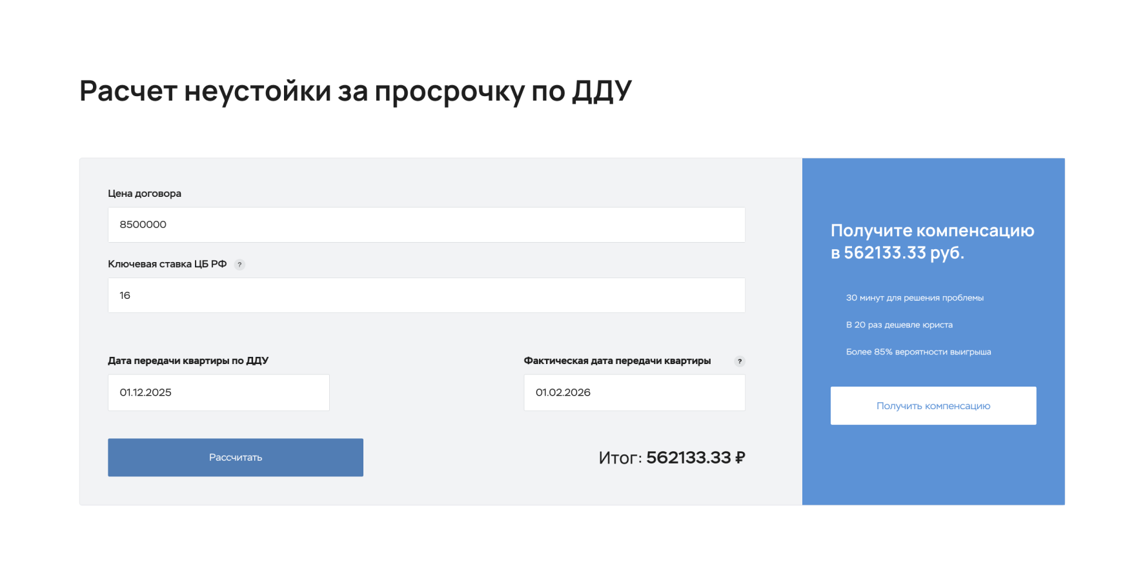Click the page heading Расчет неустойки за просрочку

(355, 91)
